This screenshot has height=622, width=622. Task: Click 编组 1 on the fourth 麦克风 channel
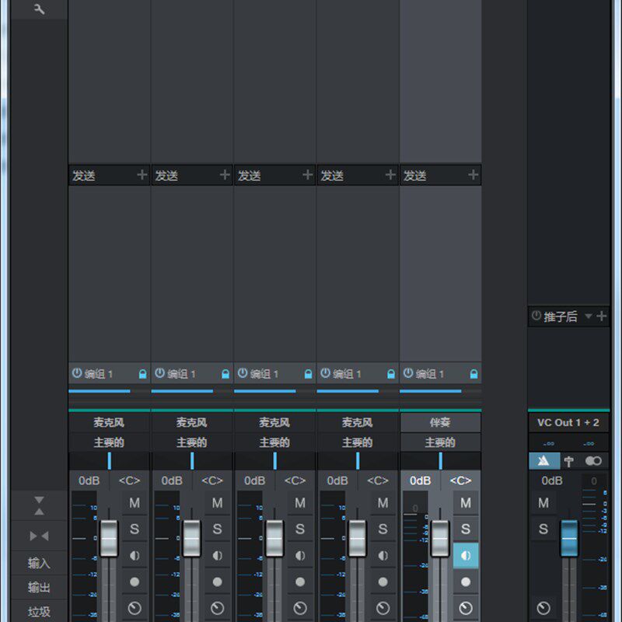click(x=347, y=374)
